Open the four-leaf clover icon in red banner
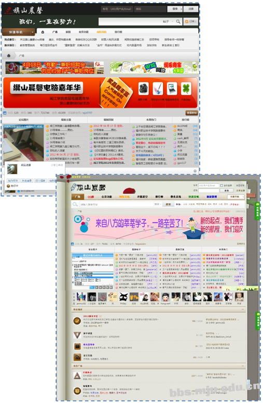This screenshot has width=263, height=403. 186,89
